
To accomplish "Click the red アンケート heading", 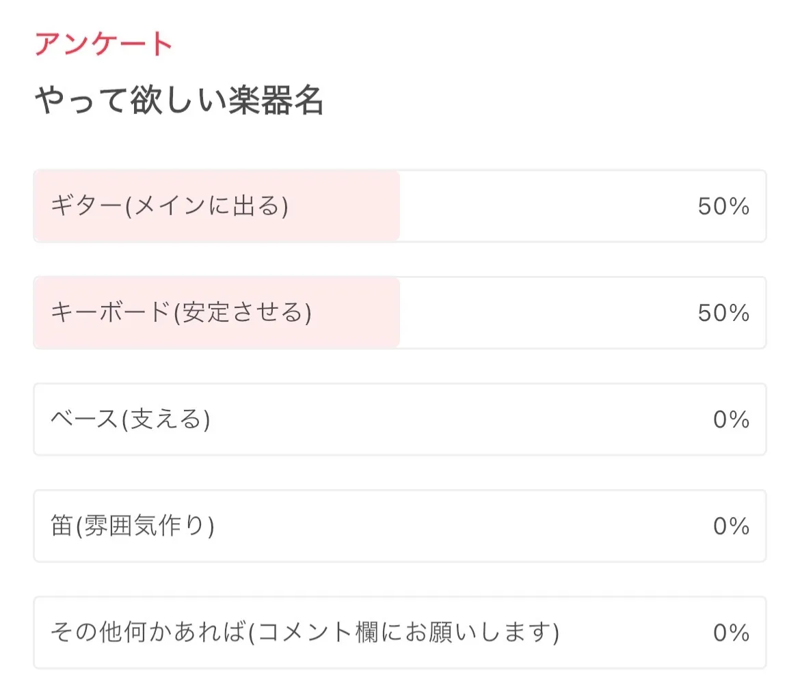I will pyautogui.click(x=104, y=44).
